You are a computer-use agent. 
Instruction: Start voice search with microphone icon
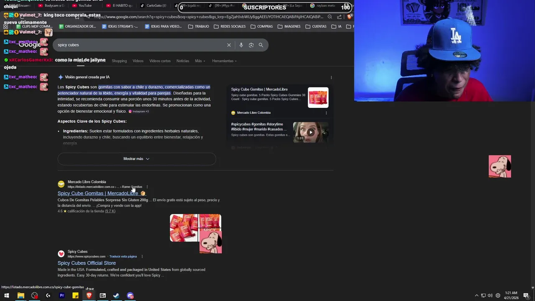(x=241, y=45)
